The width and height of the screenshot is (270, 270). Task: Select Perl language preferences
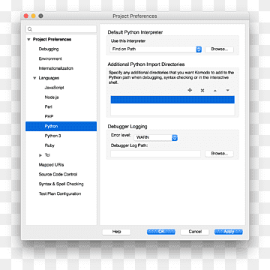pyautogui.click(x=48, y=107)
